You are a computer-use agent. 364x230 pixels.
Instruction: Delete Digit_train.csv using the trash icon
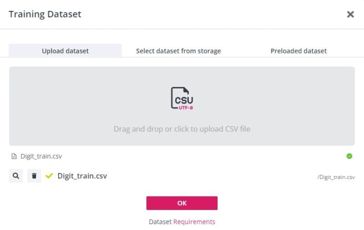[34, 176]
